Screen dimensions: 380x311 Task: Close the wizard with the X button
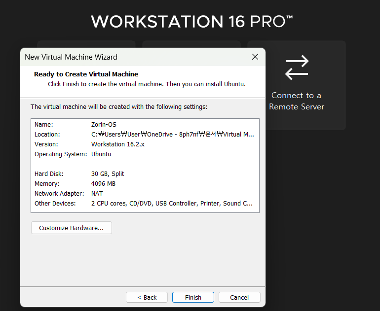(x=255, y=57)
